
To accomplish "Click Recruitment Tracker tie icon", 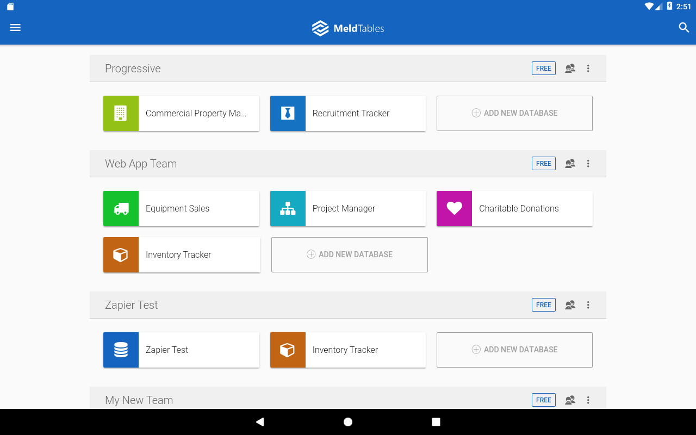I will 288,113.
